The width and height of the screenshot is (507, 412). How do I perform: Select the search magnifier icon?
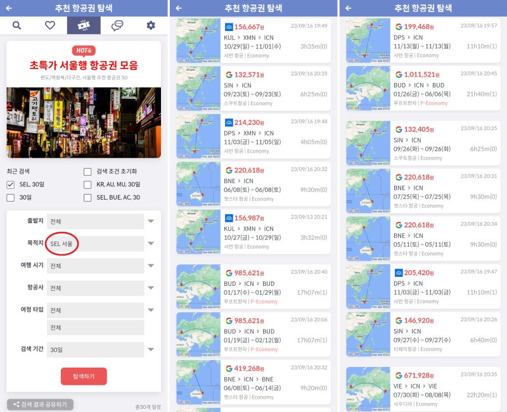pyautogui.click(x=16, y=26)
